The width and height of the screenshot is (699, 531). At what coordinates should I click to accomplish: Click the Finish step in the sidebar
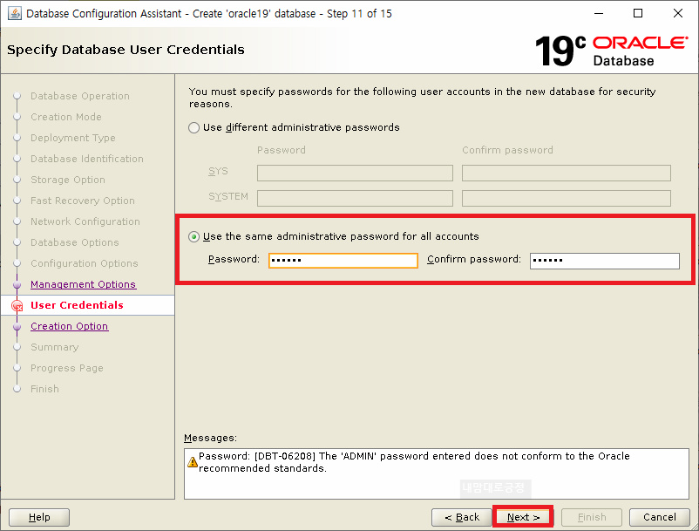click(44, 389)
